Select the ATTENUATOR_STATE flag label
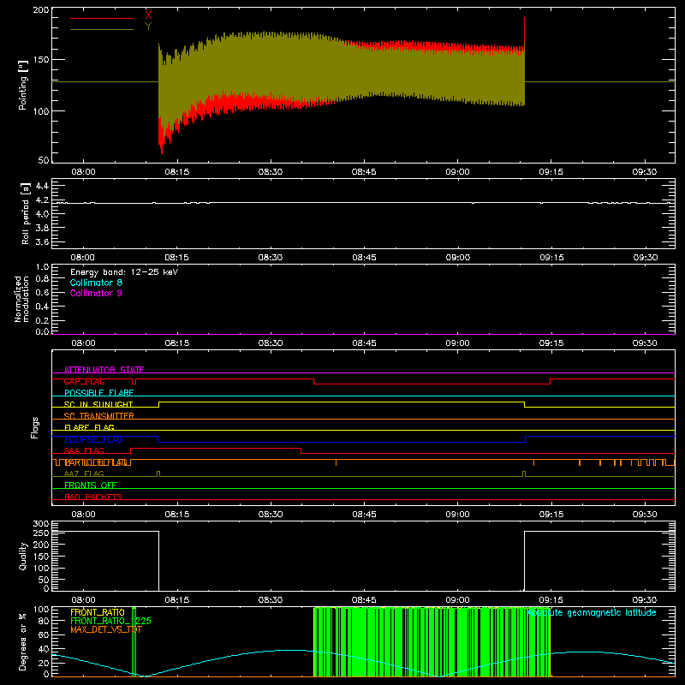The image size is (685, 685). point(104,370)
